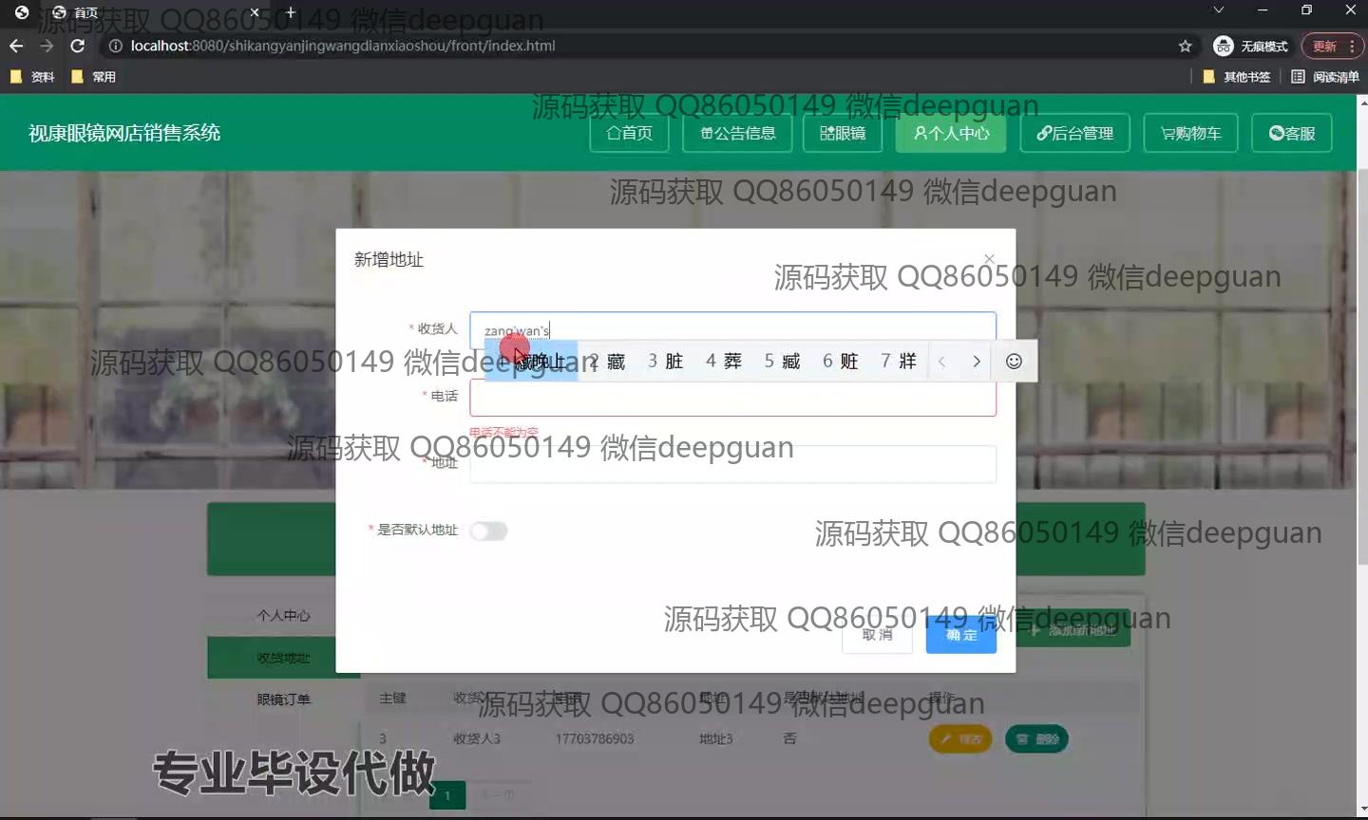Expand the browser tab search chevron
Image resolution: width=1368 pixels, height=820 pixels.
1218,10
